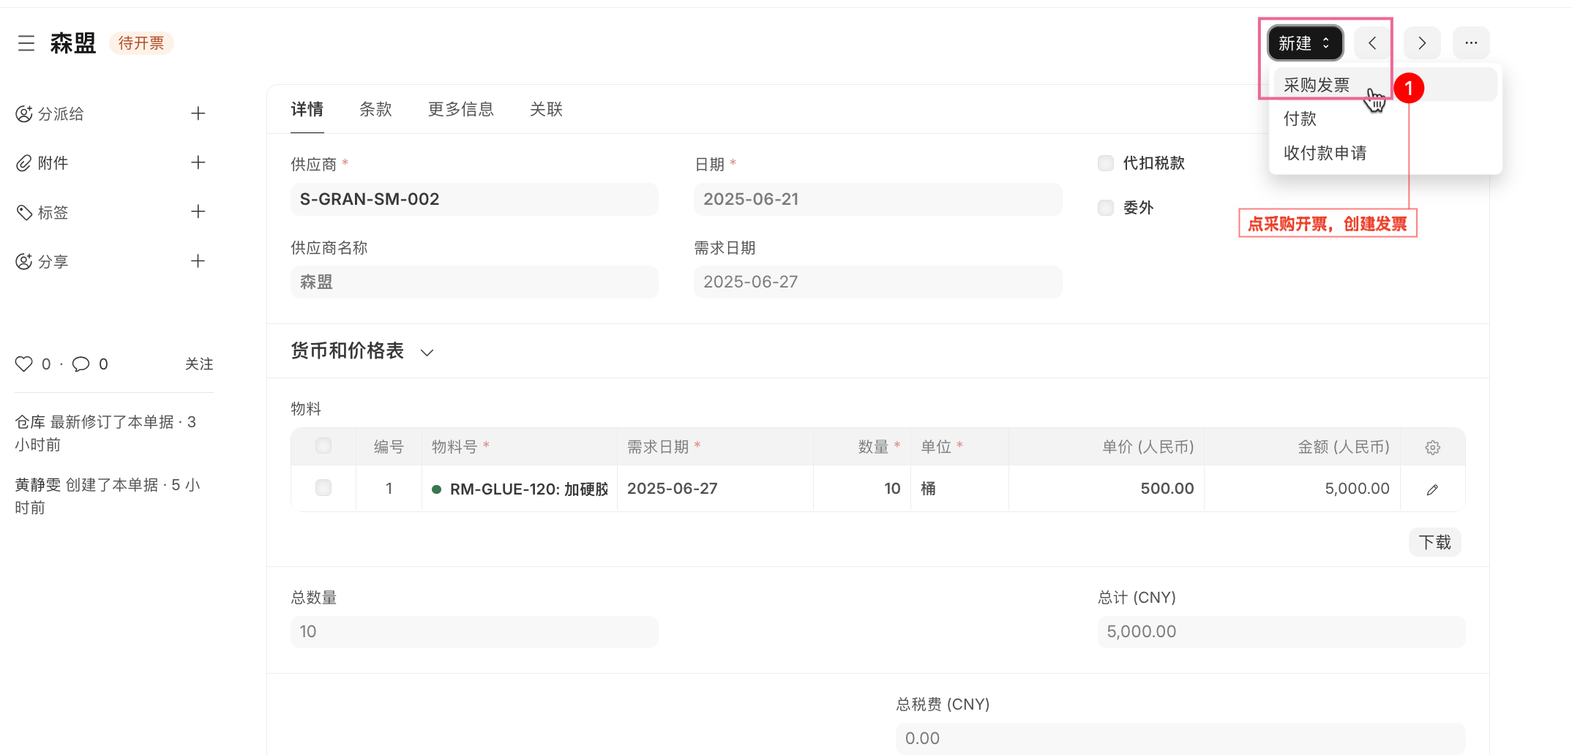The width and height of the screenshot is (1572, 755).
Task: Enable the 代扣税款 checkbox
Action: (1106, 163)
